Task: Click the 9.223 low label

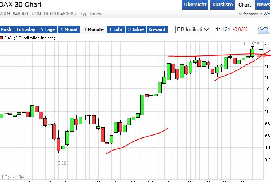Action: [x=63, y=163]
